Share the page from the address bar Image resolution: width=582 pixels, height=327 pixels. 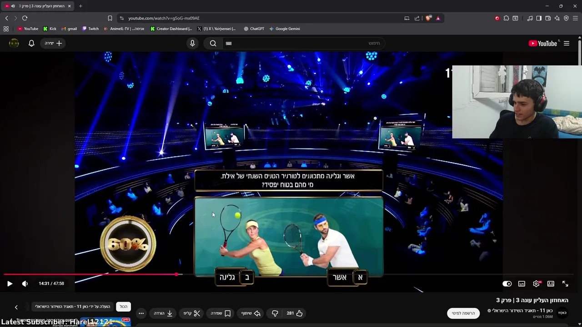tap(417, 18)
